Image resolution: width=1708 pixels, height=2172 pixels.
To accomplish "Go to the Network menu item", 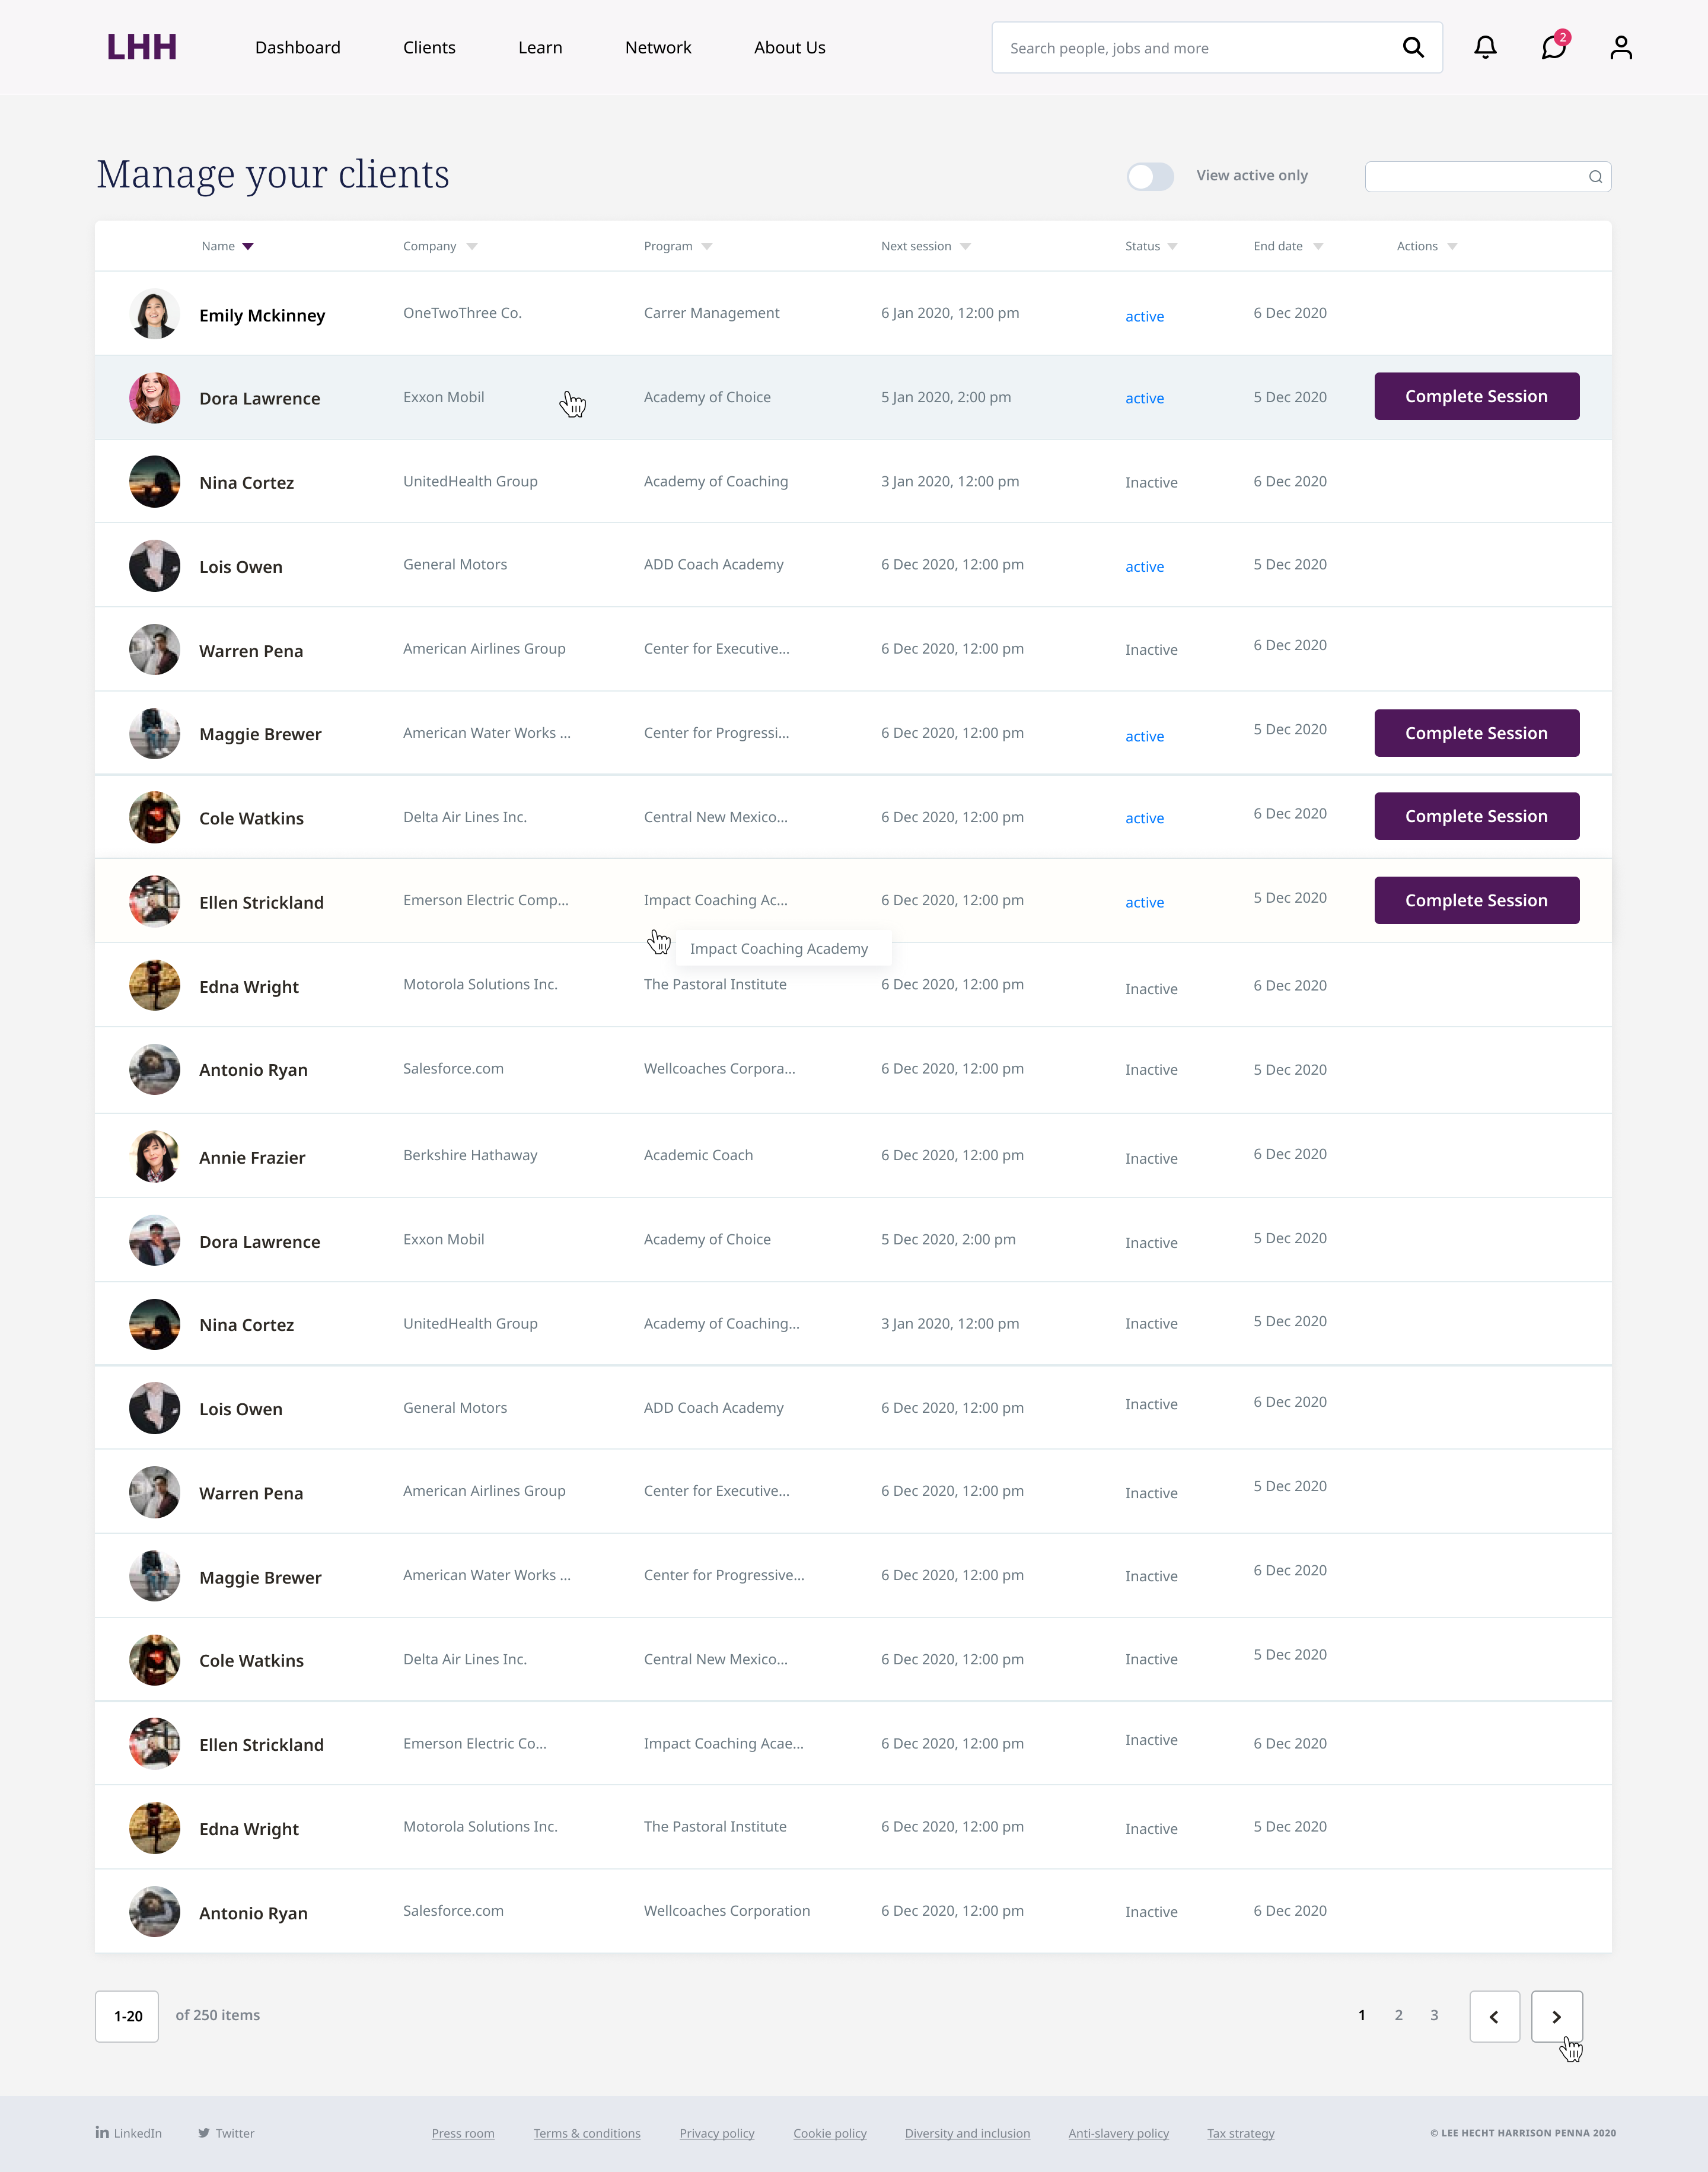I will pyautogui.click(x=658, y=47).
